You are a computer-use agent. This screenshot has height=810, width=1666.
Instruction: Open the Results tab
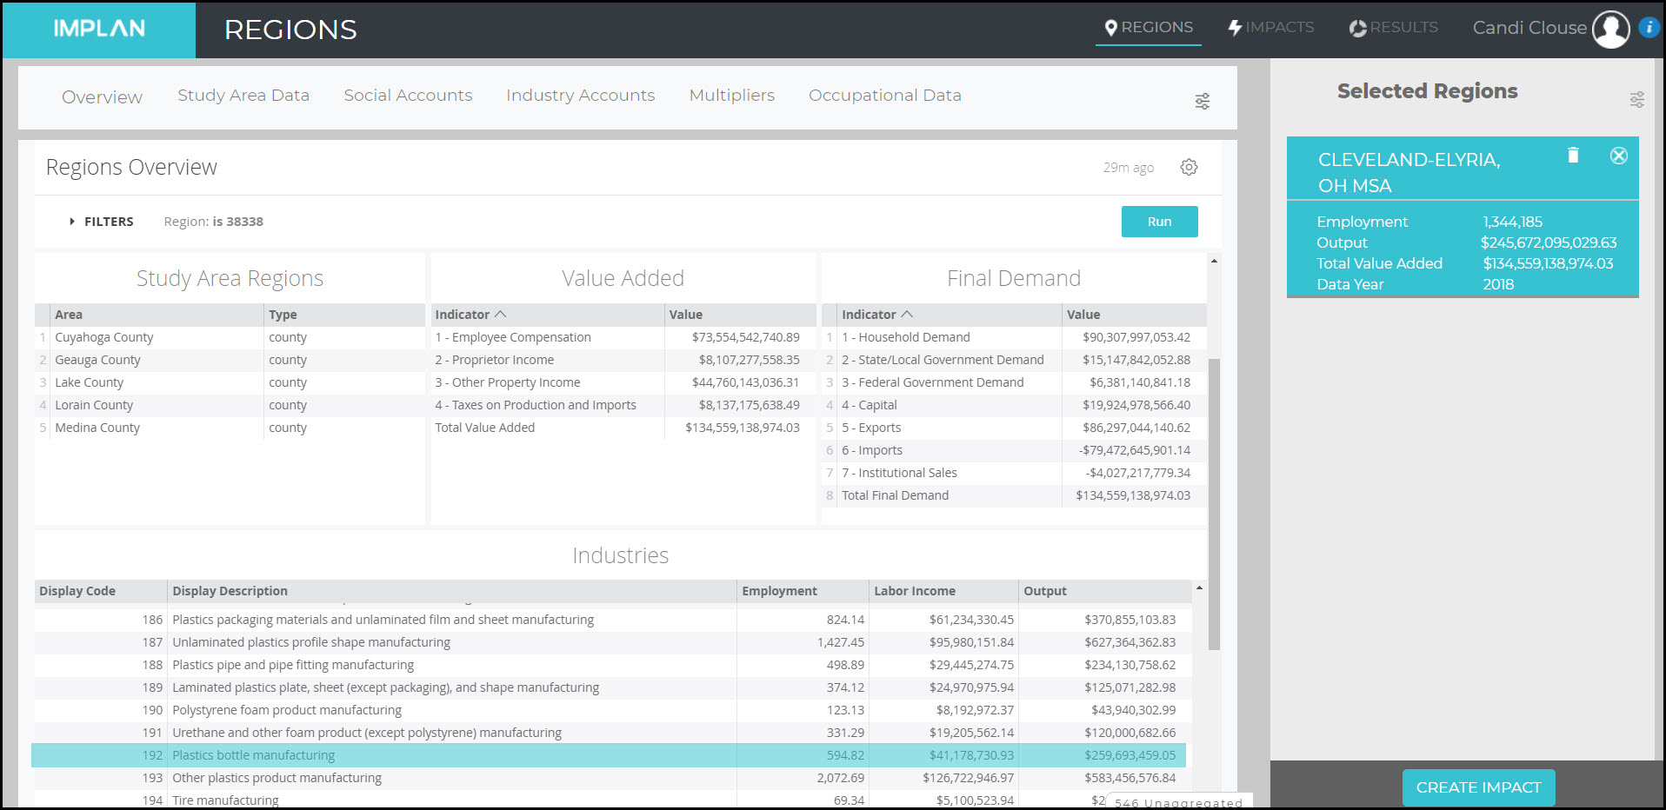(x=1394, y=28)
